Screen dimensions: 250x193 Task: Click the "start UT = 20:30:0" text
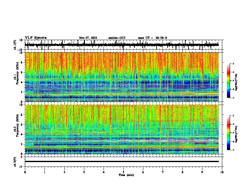pyautogui.click(x=152, y=38)
